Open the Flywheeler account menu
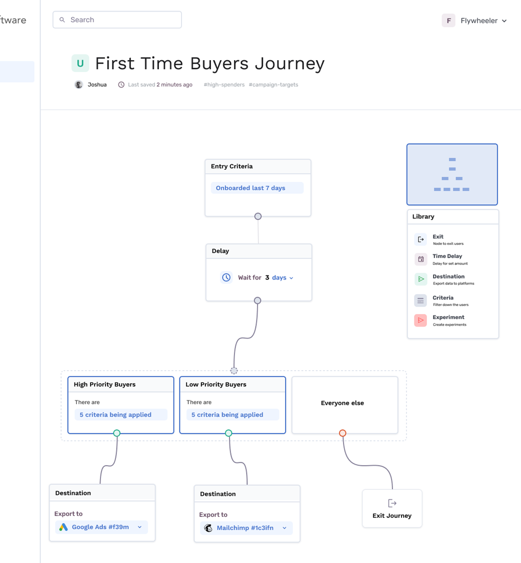The width and height of the screenshot is (521, 563). click(x=475, y=21)
